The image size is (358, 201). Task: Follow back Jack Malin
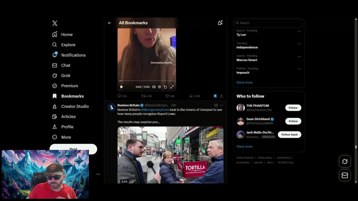(289, 135)
